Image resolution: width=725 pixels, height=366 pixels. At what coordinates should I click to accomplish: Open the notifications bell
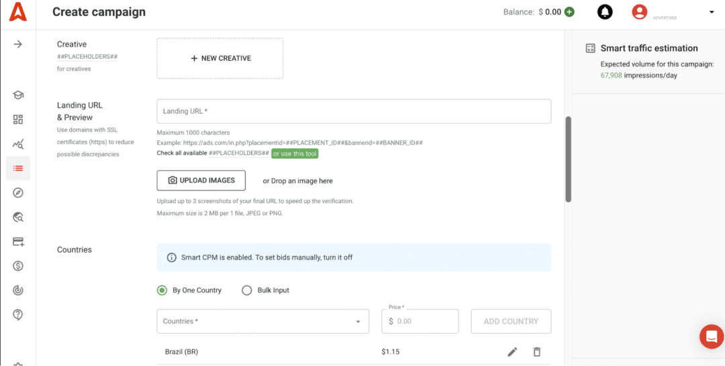pos(605,12)
